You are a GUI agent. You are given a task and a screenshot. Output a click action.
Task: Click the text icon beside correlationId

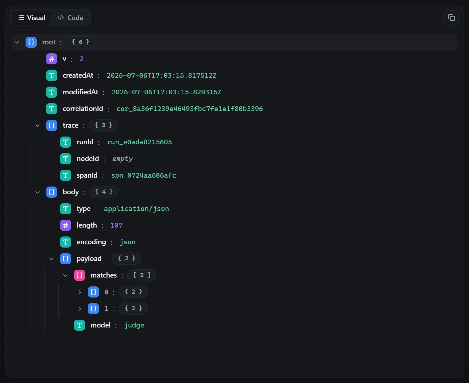[x=52, y=109]
